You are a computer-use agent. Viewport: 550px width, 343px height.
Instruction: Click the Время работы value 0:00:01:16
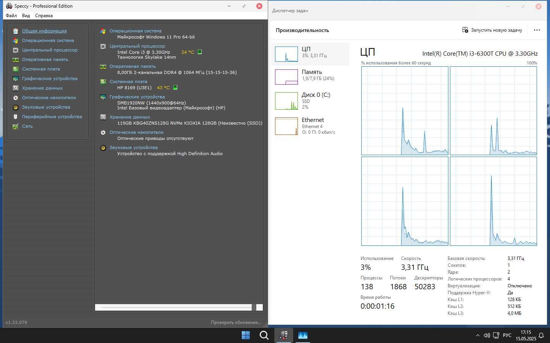click(377, 306)
